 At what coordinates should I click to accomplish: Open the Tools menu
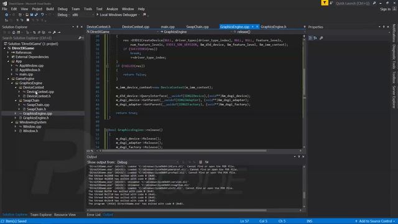[x=88, y=9]
